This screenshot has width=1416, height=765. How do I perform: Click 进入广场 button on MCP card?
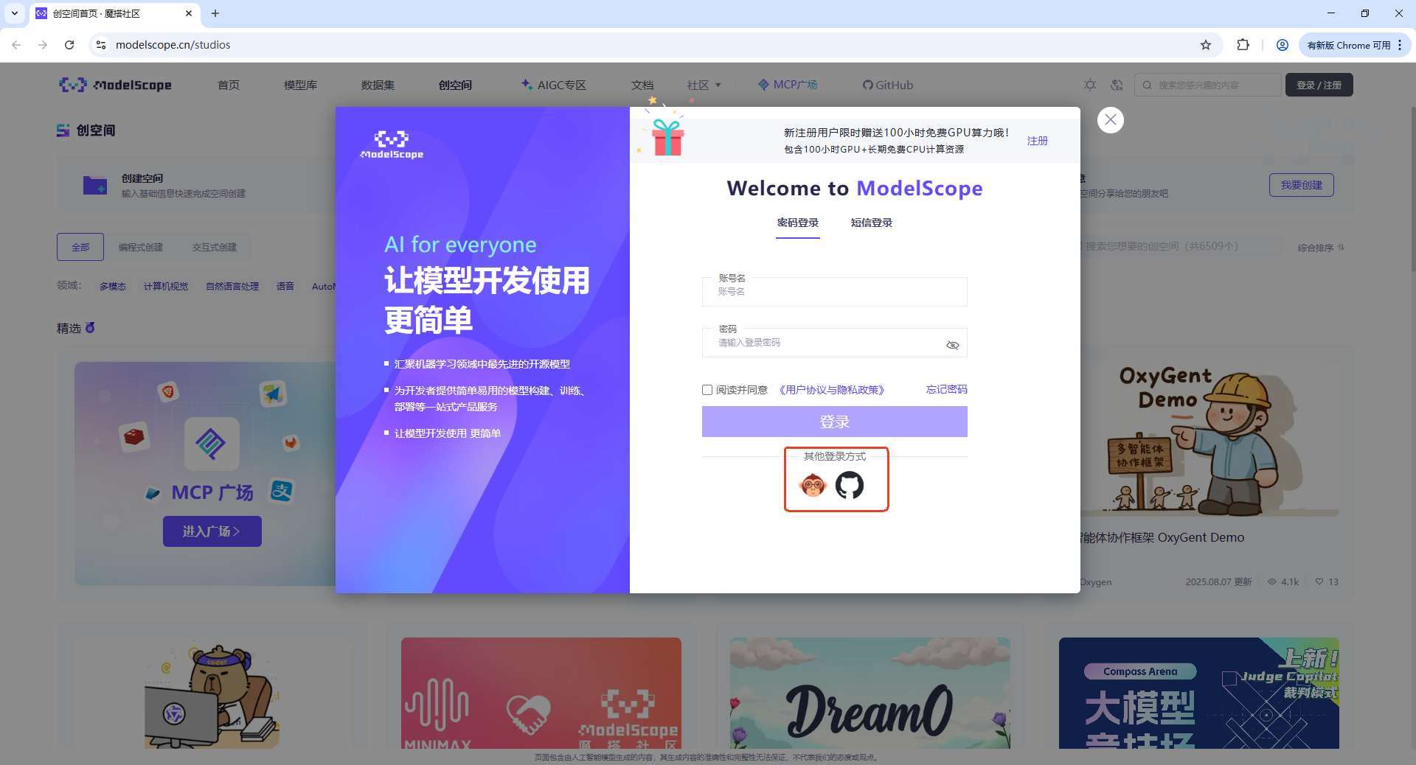point(212,531)
